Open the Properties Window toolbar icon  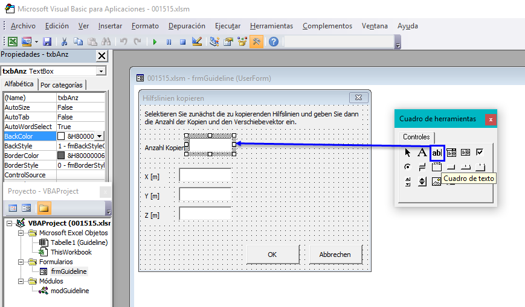tap(228, 42)
